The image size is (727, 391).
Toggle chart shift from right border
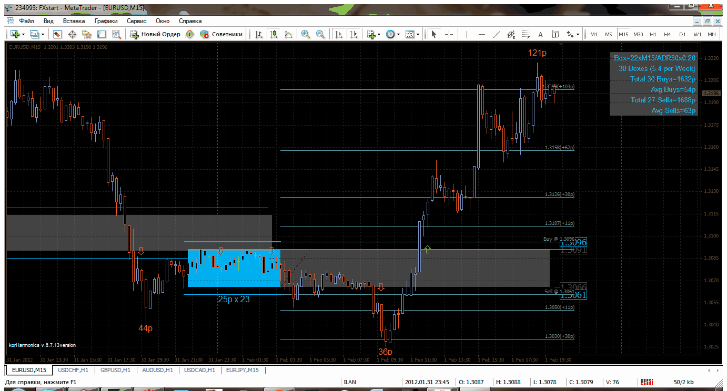[x=354, y=34]
